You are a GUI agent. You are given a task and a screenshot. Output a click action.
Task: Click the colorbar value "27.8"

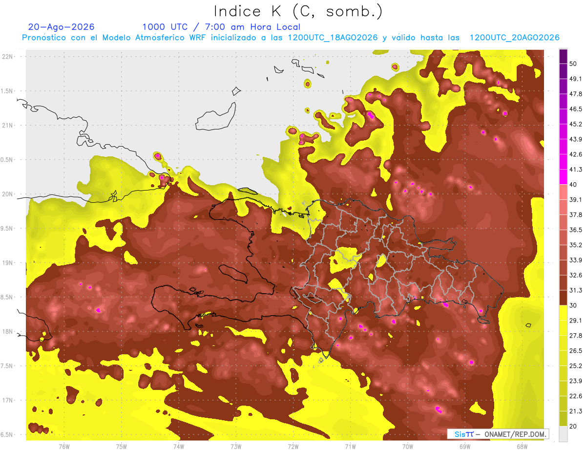click(575, 336)
